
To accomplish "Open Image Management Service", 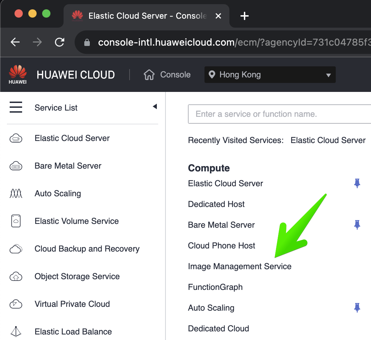I will click(240, 266).
